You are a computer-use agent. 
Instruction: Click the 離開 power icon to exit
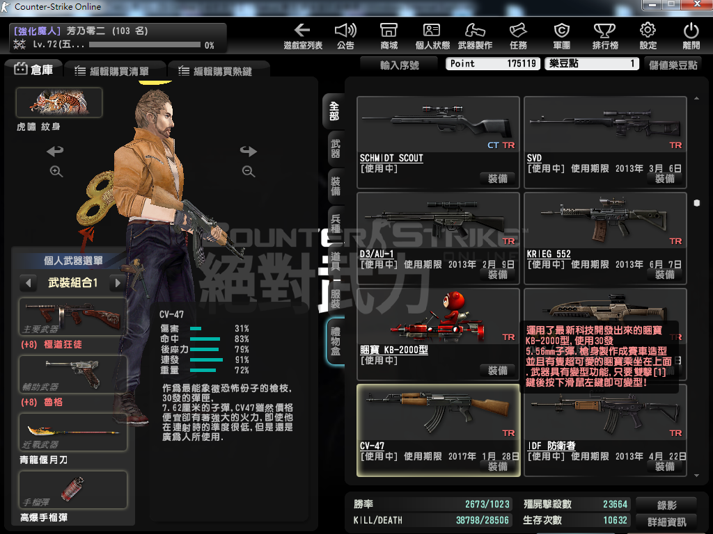pyautogui.click(x=691, y=36)
